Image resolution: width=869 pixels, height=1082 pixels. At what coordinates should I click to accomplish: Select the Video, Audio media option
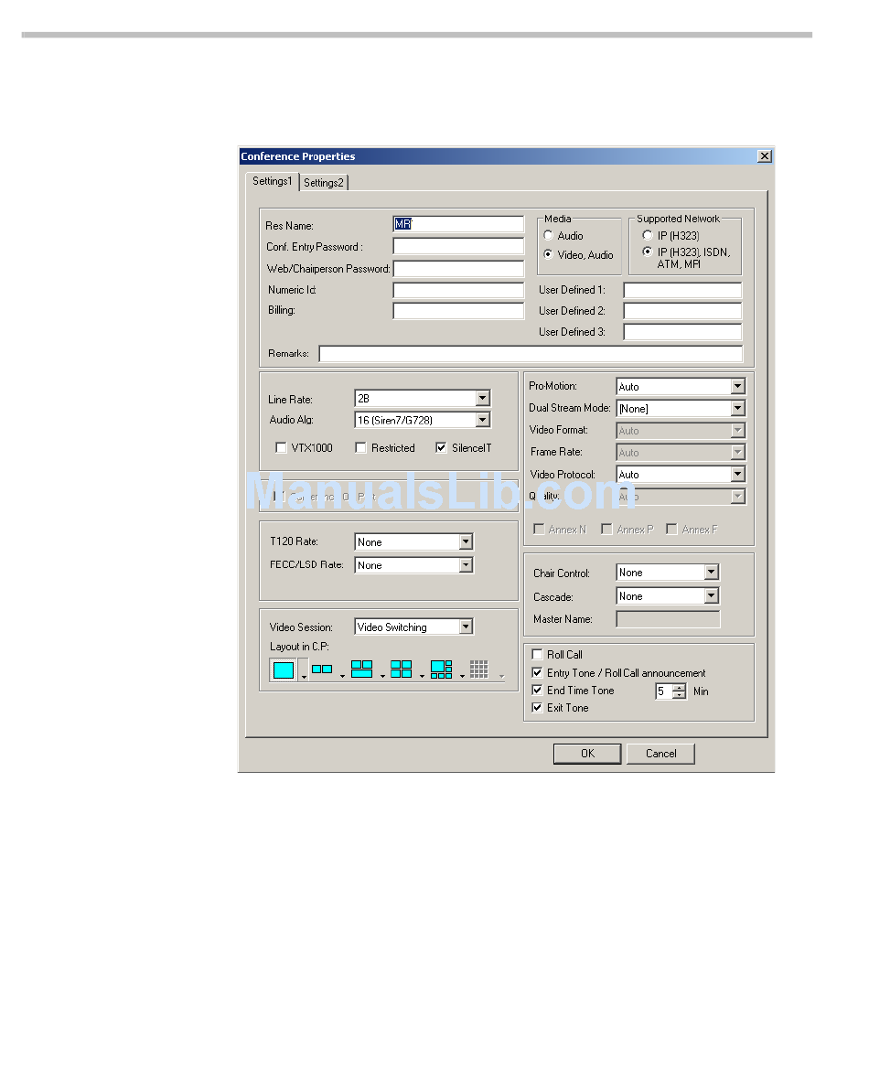tap(548, 254)
